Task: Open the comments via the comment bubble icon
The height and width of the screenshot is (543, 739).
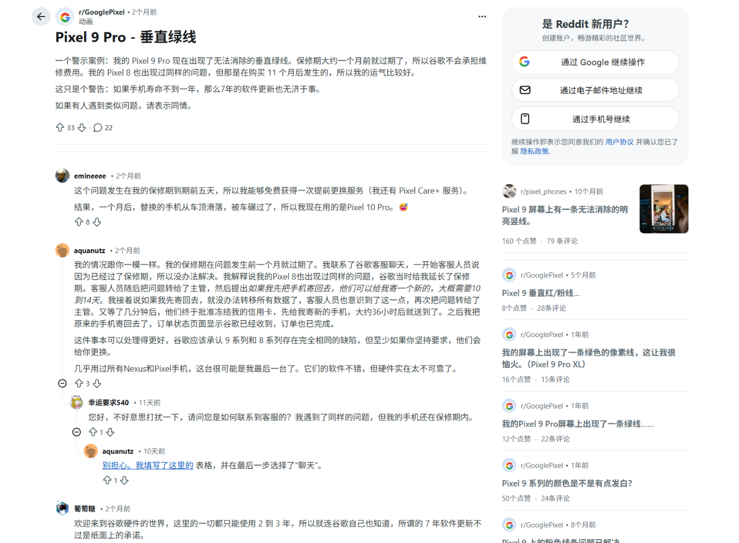Action: (x=97, y=127)
